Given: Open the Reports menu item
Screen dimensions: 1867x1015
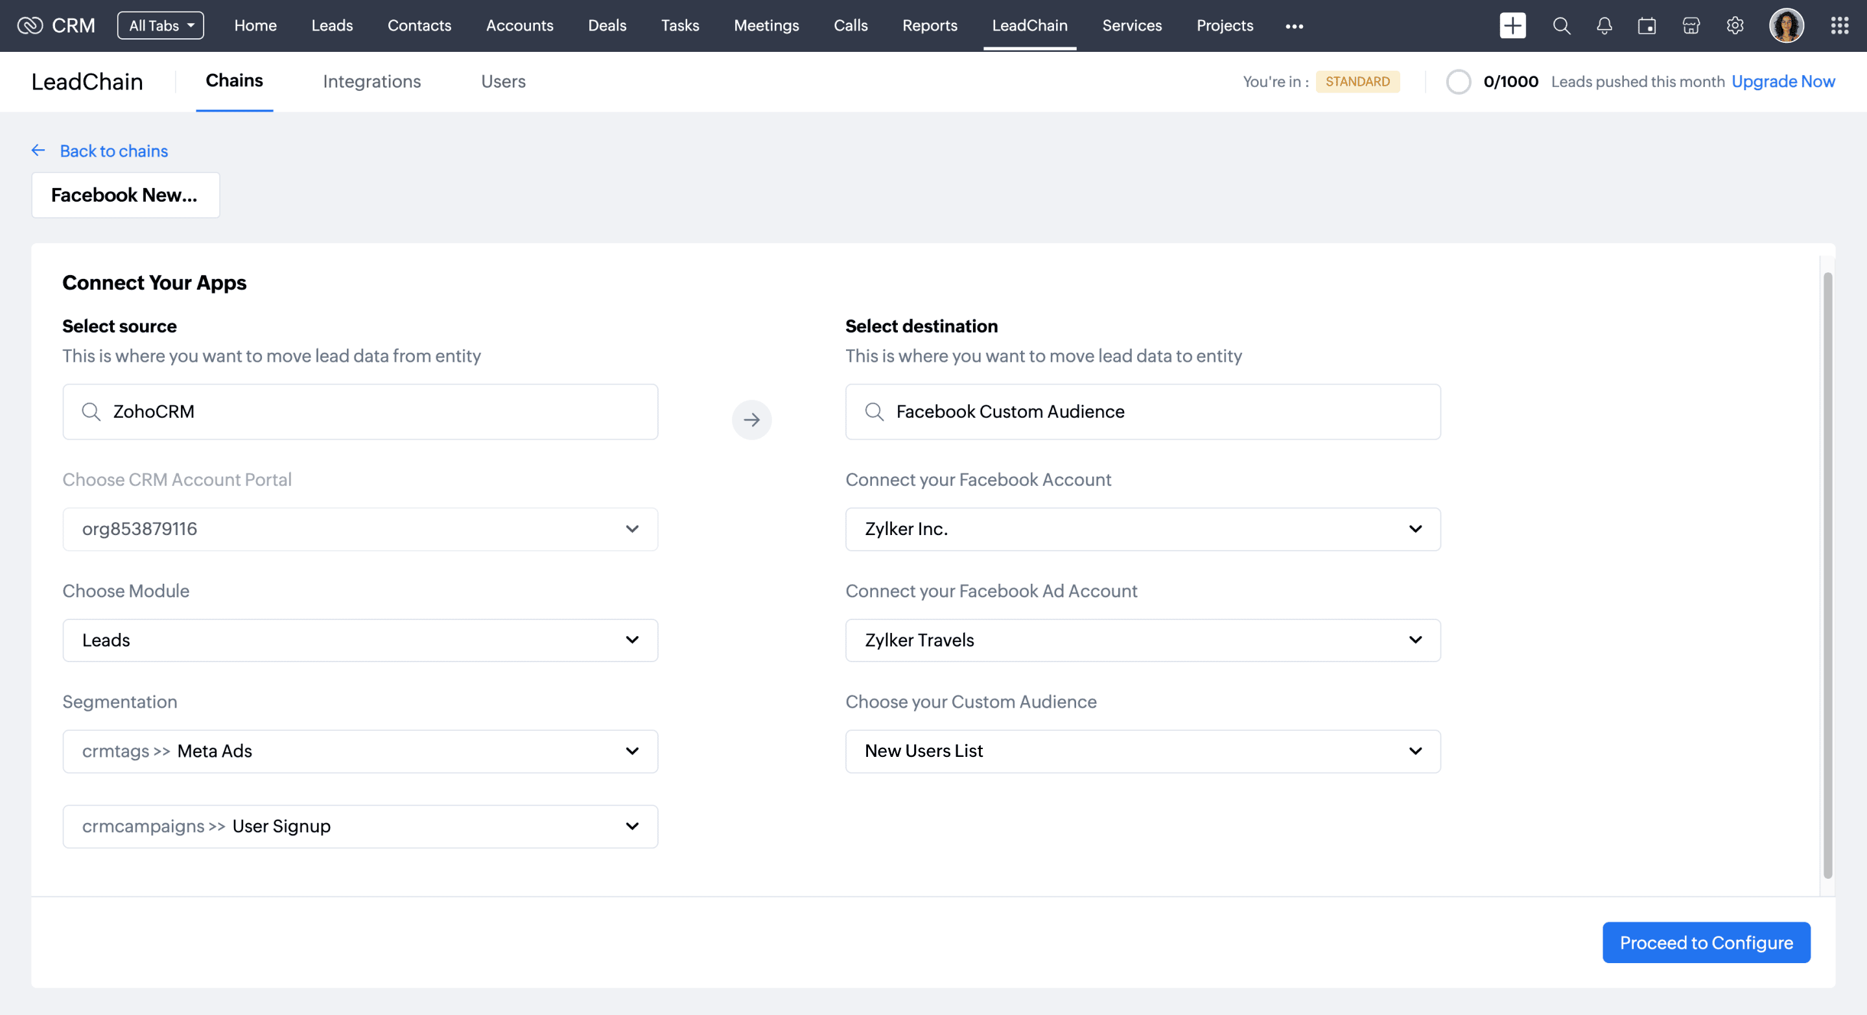Looking at the screenshot, I should click(929, 26).
